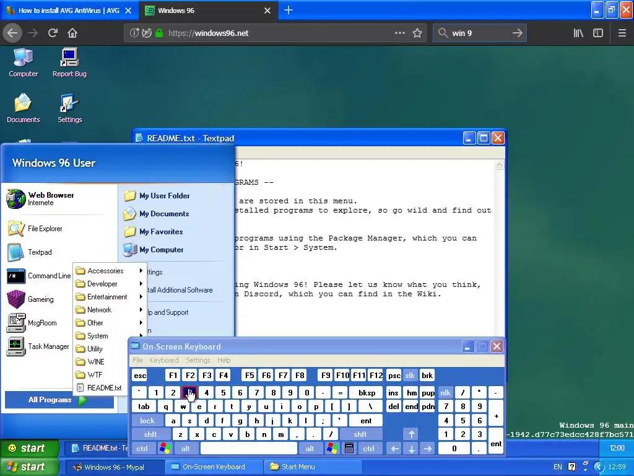
Task: Click the win 9 search box
Action: pyautogui.click(x=480, y=33)
